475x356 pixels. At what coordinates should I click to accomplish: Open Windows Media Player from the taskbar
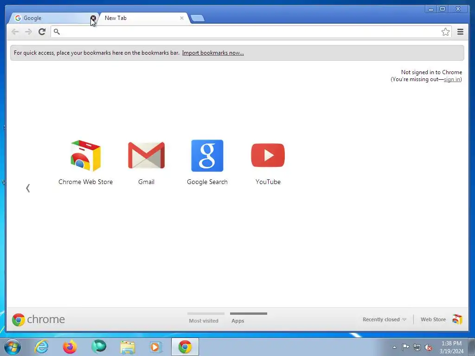(x=156, y=347)
